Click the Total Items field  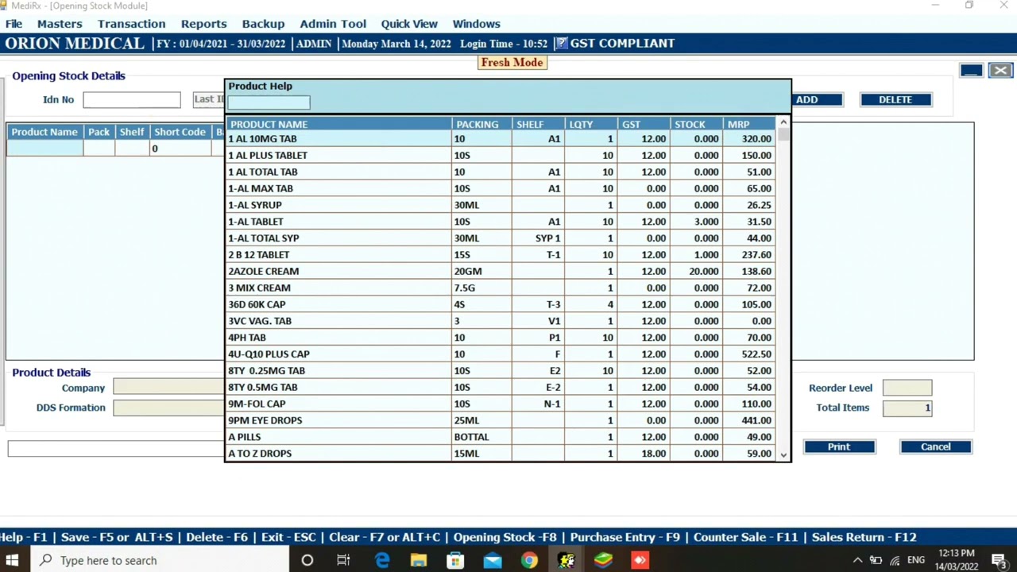click(x=907, y=408)
